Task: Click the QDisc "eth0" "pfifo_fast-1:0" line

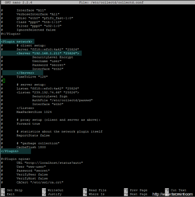Action: [x=45, y=18]
